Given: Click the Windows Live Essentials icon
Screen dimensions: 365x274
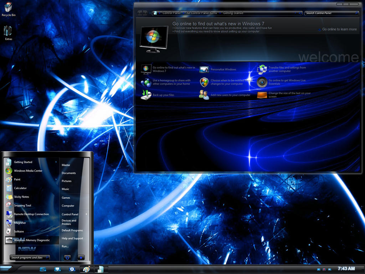Looking at the screenshot, I should (x=262, y=82).
